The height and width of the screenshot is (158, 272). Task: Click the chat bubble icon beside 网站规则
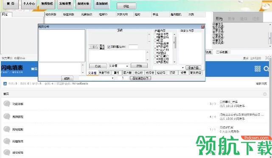pos(7,129)
